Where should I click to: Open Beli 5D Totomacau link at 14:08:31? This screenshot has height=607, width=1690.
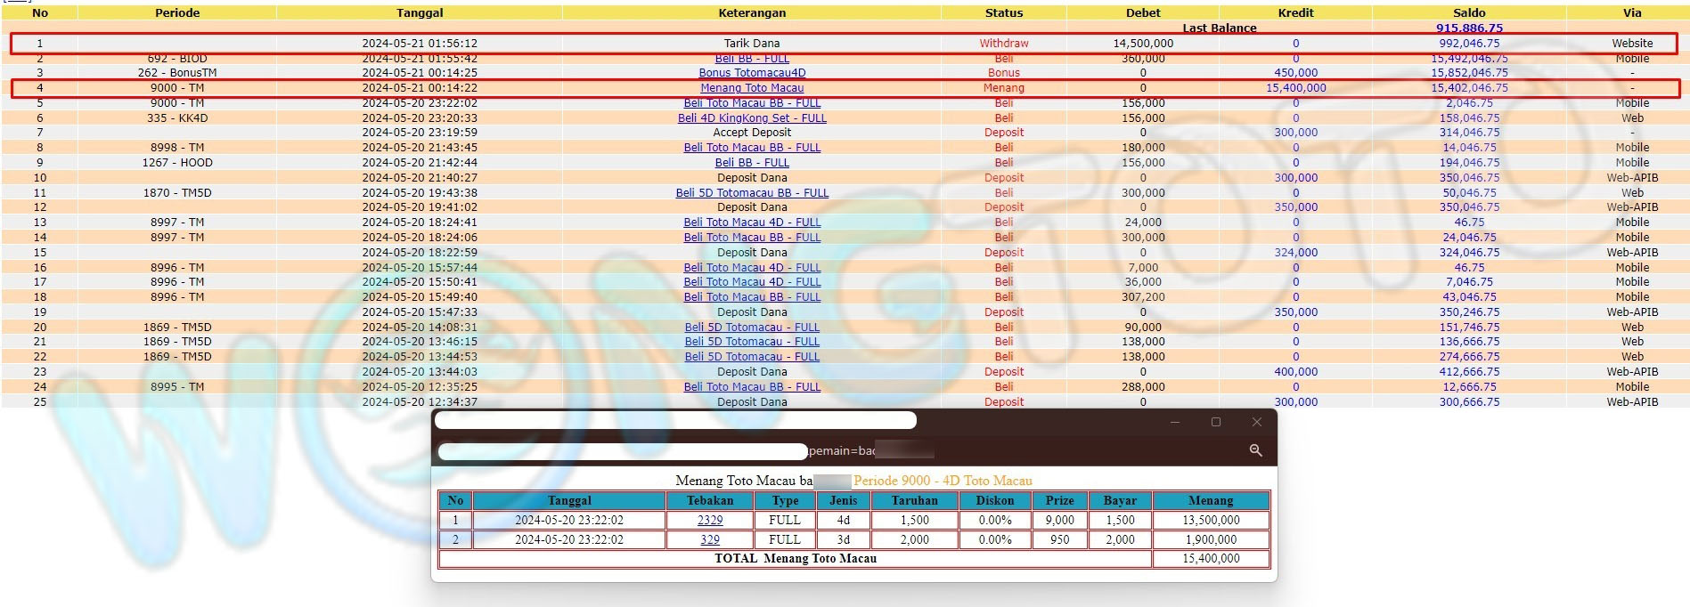pos(751,328)
